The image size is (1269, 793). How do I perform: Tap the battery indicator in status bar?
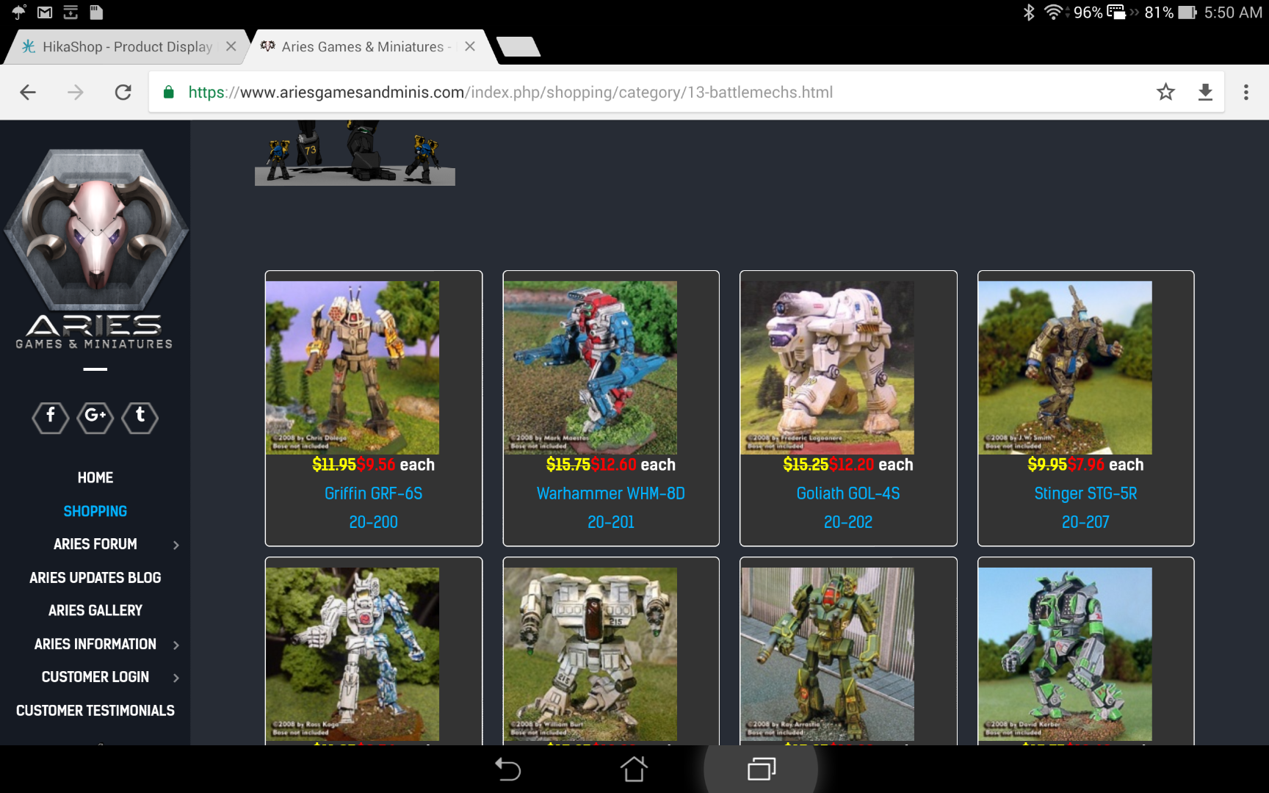(x=1187, y=12)
